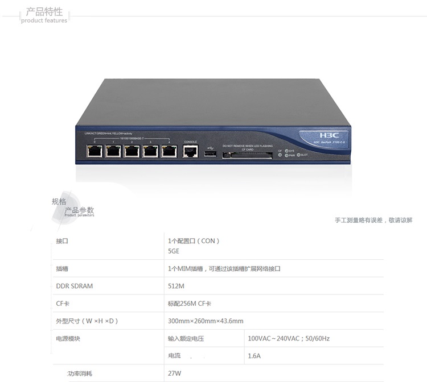Click the 27W power consumption value
The width and height of the screenshot is (427, 382).
click(x=174, y=373)
